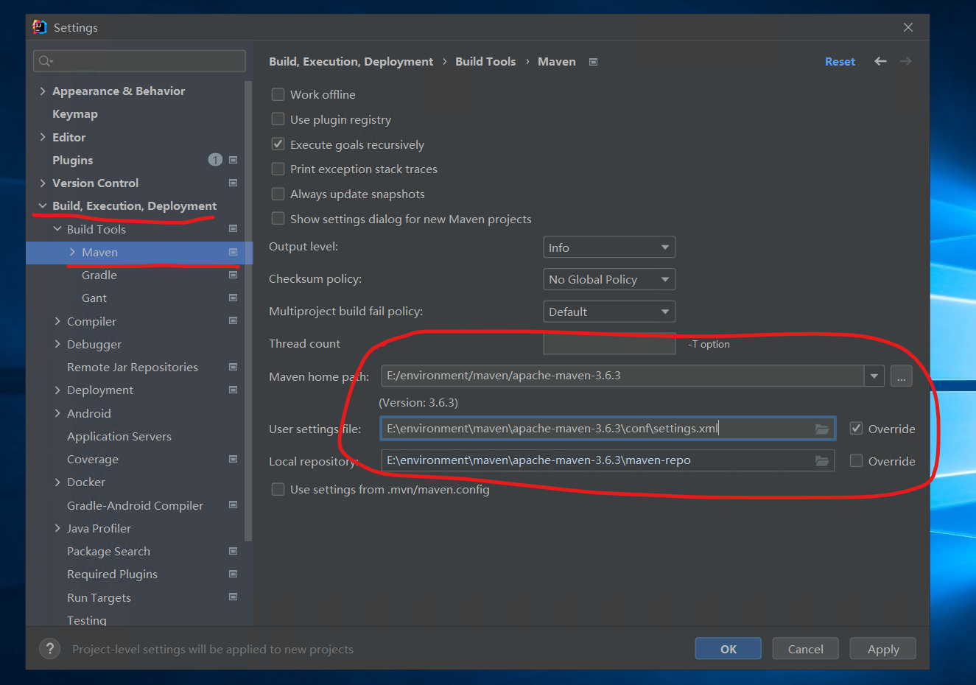This screenshot has width=976, height=685.
Task: Uncheck Override for User settings file
Action: coord(856,429)
